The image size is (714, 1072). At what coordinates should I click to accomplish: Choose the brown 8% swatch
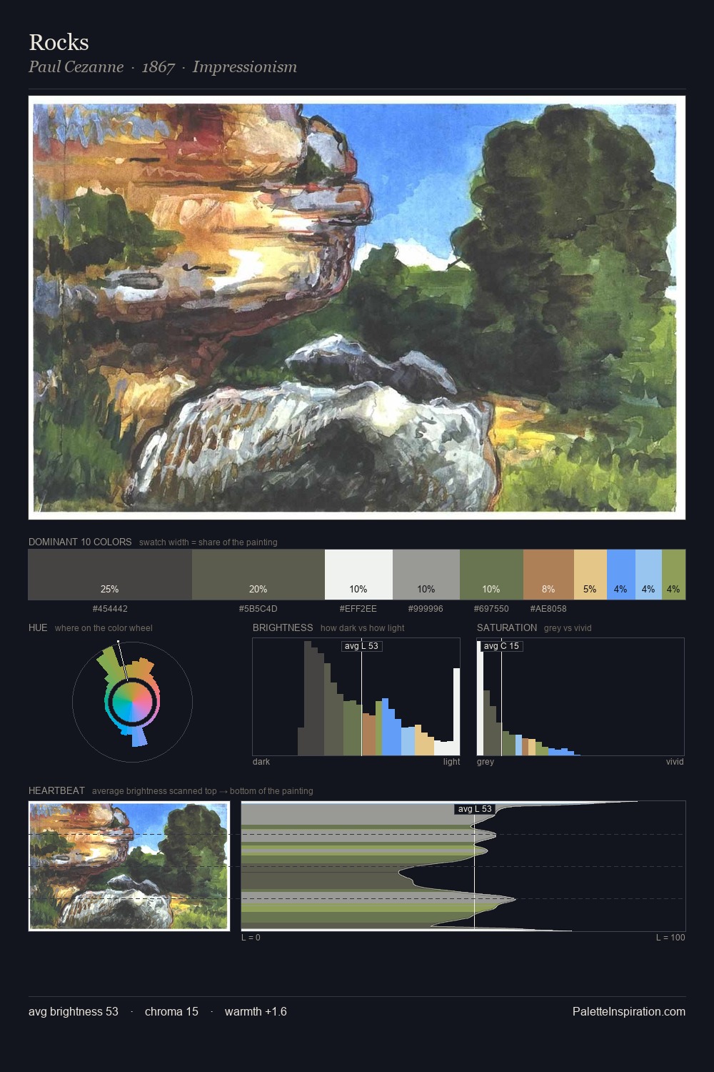tap(548, 575)
